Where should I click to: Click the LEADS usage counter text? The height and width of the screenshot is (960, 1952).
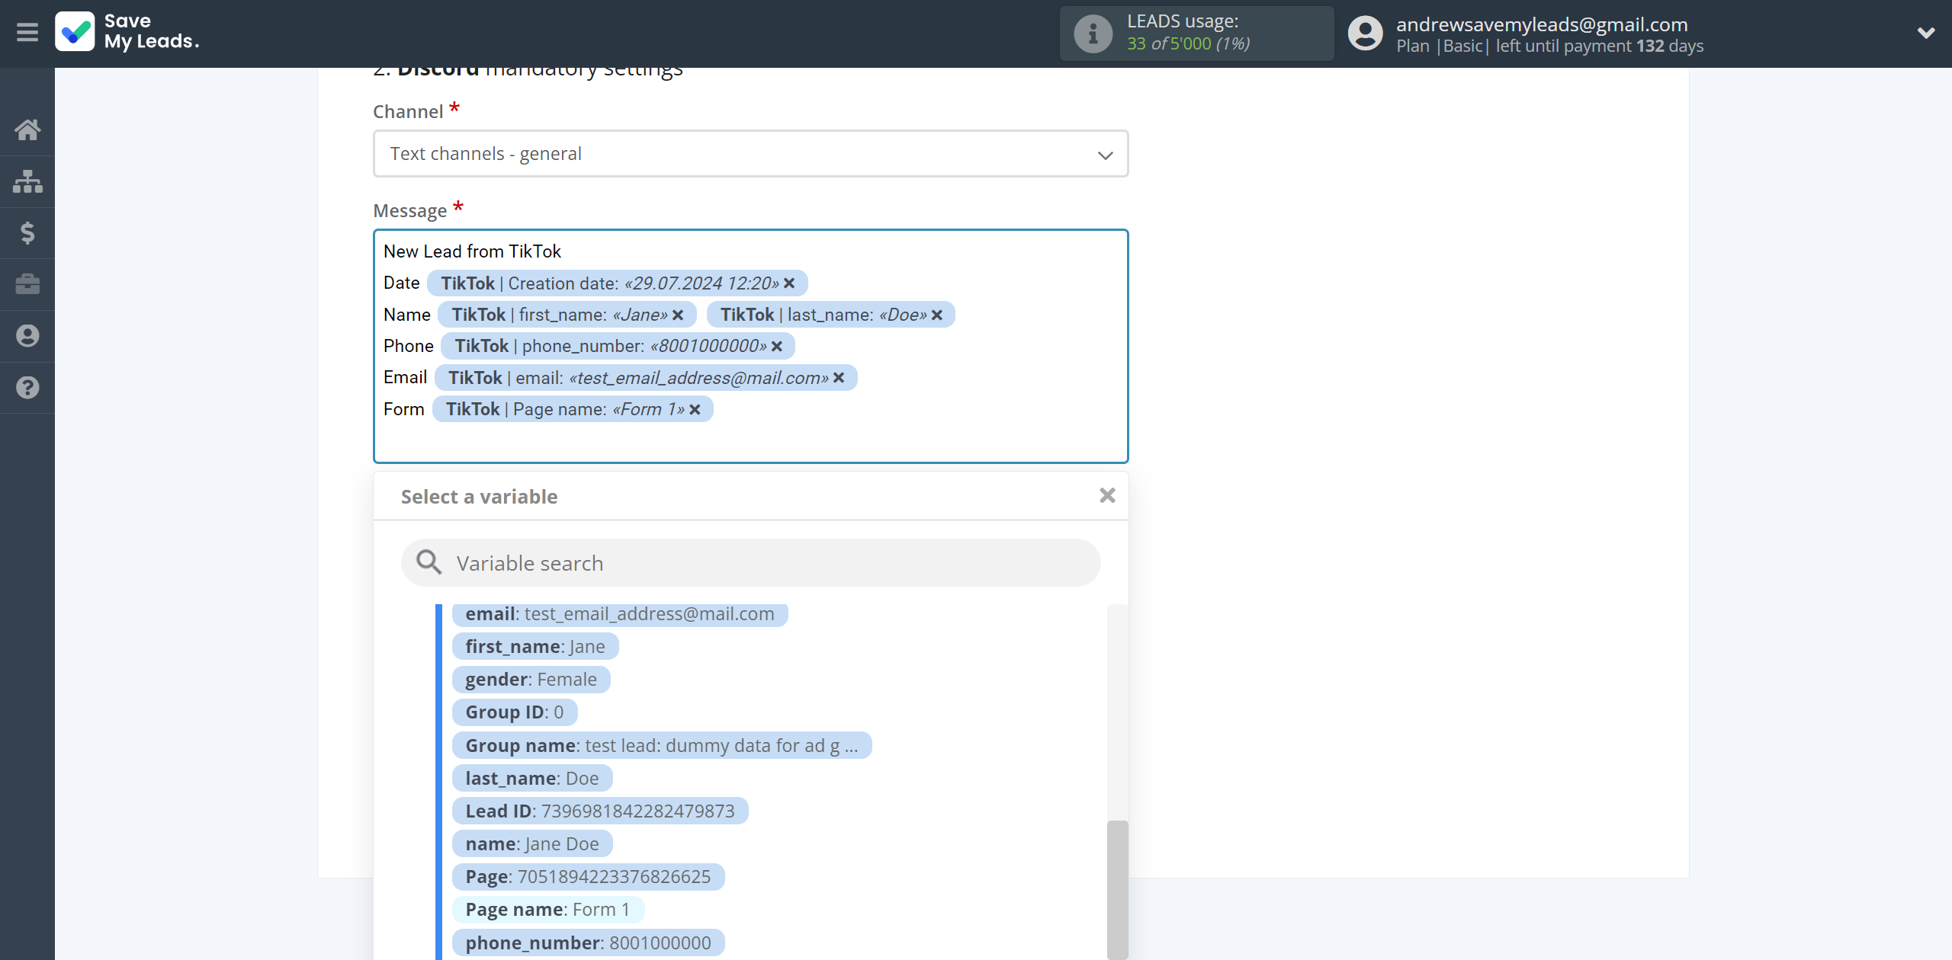tap(1188, 43)
